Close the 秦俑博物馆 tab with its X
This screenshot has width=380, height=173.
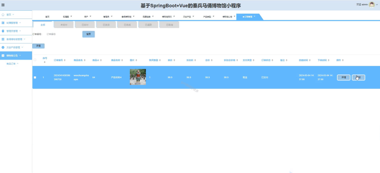click(x=134, y=16)
